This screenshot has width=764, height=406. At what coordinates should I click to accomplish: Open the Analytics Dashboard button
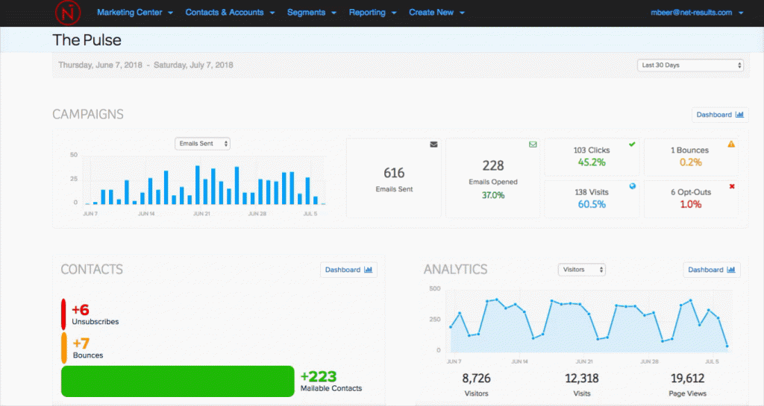tap(711, 270)
